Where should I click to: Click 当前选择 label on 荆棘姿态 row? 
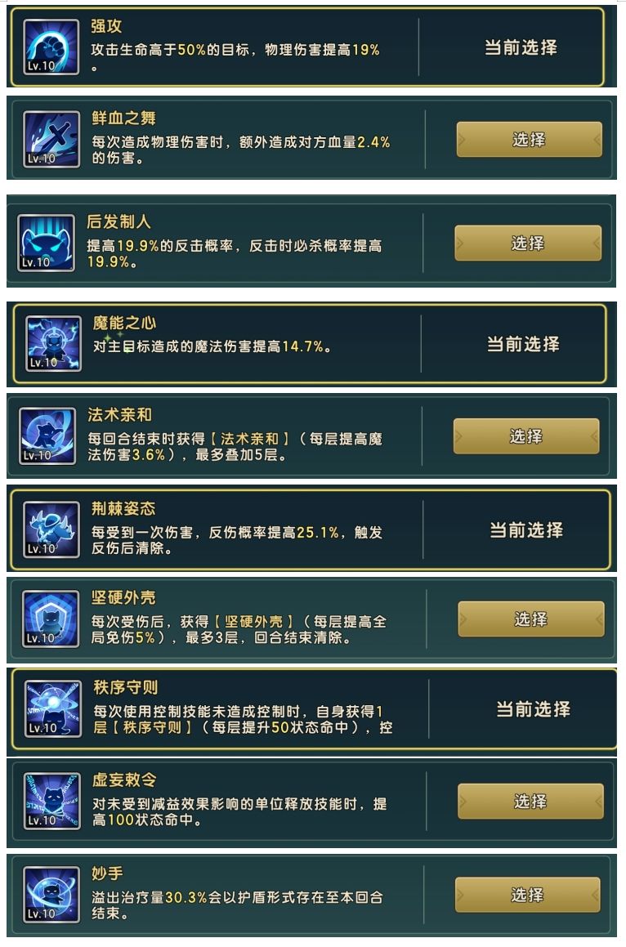526,530
